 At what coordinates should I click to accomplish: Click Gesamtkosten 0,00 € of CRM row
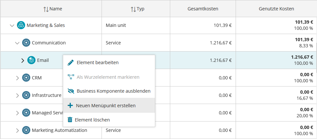pyautogui.click(x=225, y=78)
